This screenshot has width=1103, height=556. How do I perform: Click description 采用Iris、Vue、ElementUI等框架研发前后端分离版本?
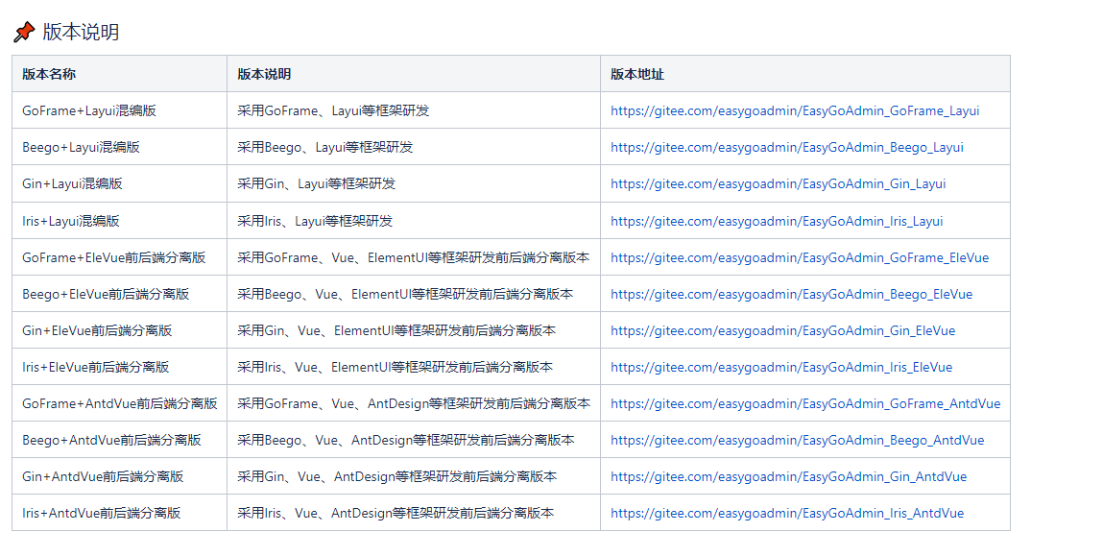click(x=396, y=368)
